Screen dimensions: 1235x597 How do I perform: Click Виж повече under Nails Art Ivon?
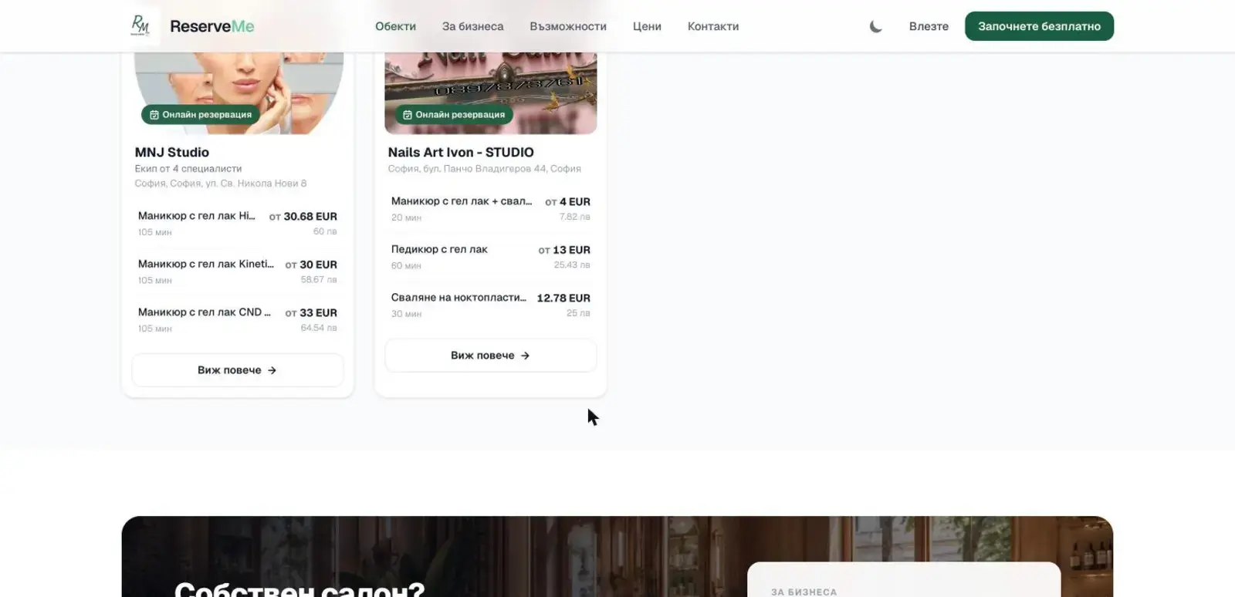pos(491,356)
